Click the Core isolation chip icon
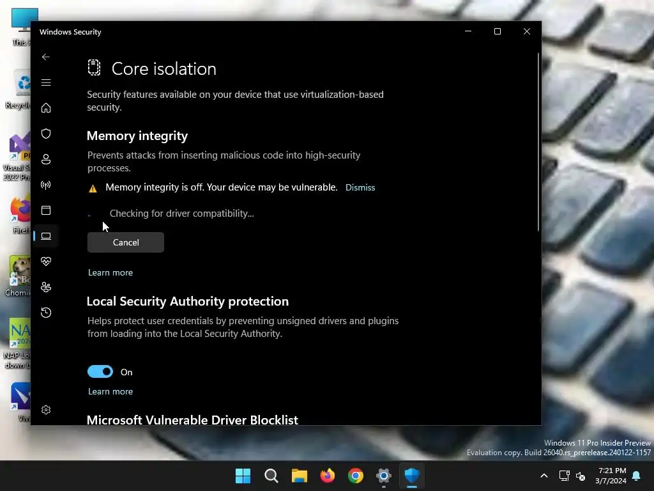The image size is (654, 491). click(95, 68)
